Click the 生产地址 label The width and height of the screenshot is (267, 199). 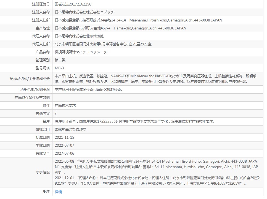[x=43, y=28]
